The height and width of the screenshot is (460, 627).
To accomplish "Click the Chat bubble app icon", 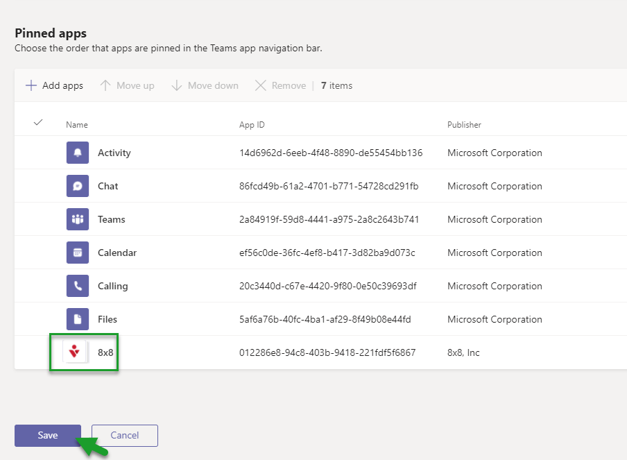I will click(77, 186).
